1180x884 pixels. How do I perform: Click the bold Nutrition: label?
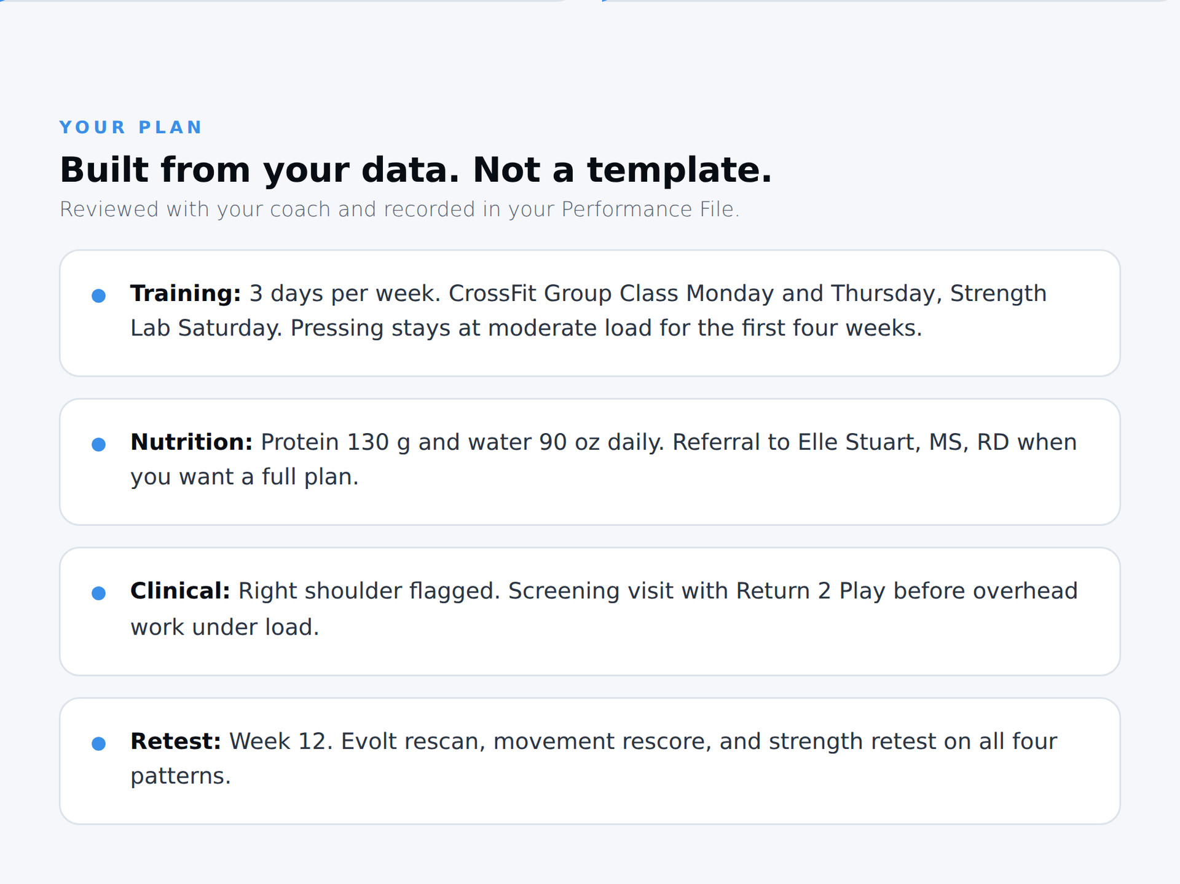tap(192, 442)
